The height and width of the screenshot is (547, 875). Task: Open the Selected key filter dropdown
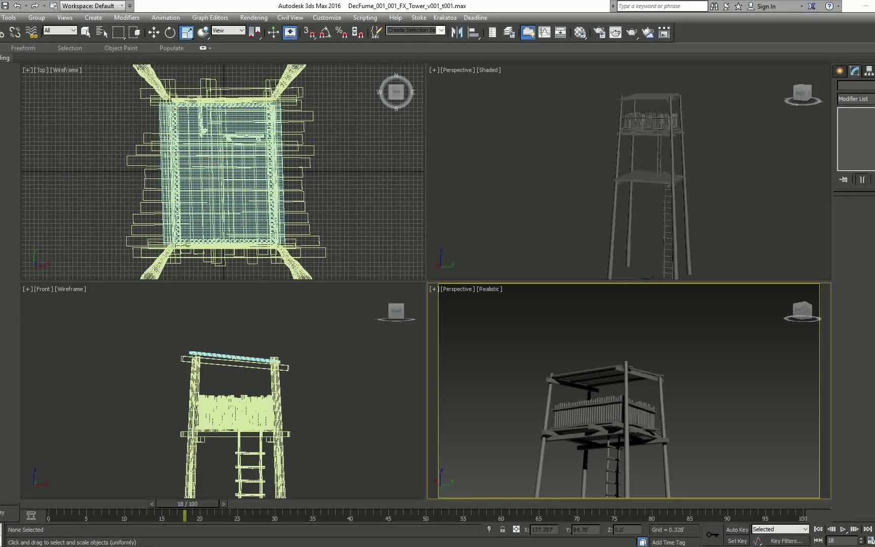tap(779, 529)
